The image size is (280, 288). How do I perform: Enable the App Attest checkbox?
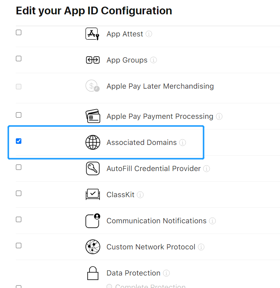18,32
